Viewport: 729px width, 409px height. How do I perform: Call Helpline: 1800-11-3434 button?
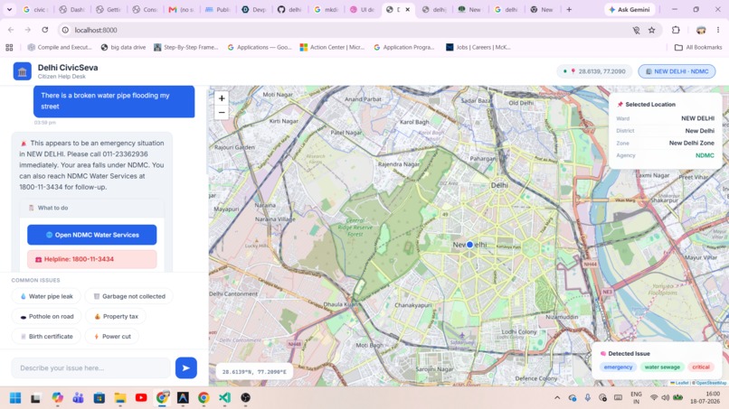click(x=92, y=259)
